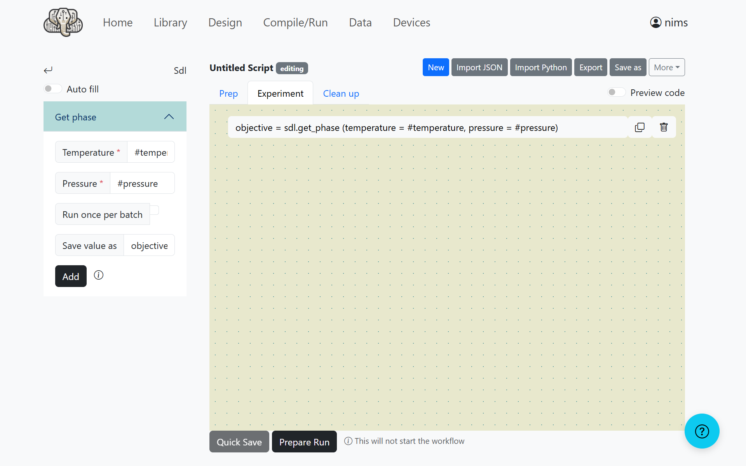Click the Temperature input field
Viewport: 746px width, 466px height.
(x=151, y=152)
